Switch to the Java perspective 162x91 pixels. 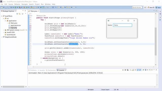click(158, 7)
